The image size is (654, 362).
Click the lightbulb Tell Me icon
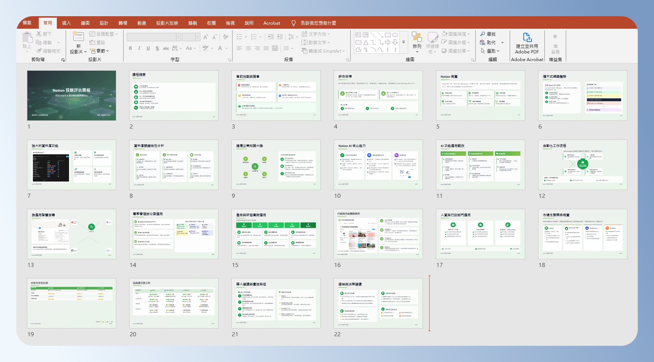point(293,23)
